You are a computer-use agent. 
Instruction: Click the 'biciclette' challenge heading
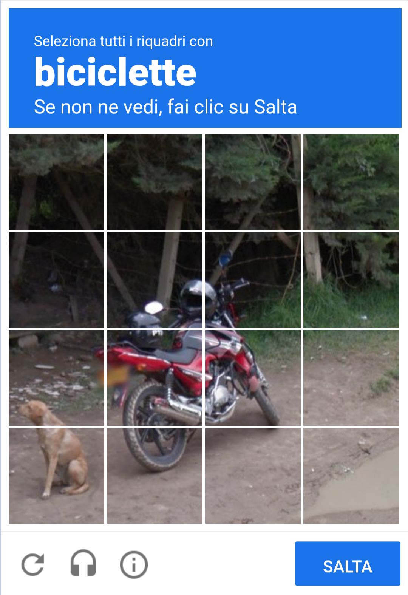click(115, 72)
